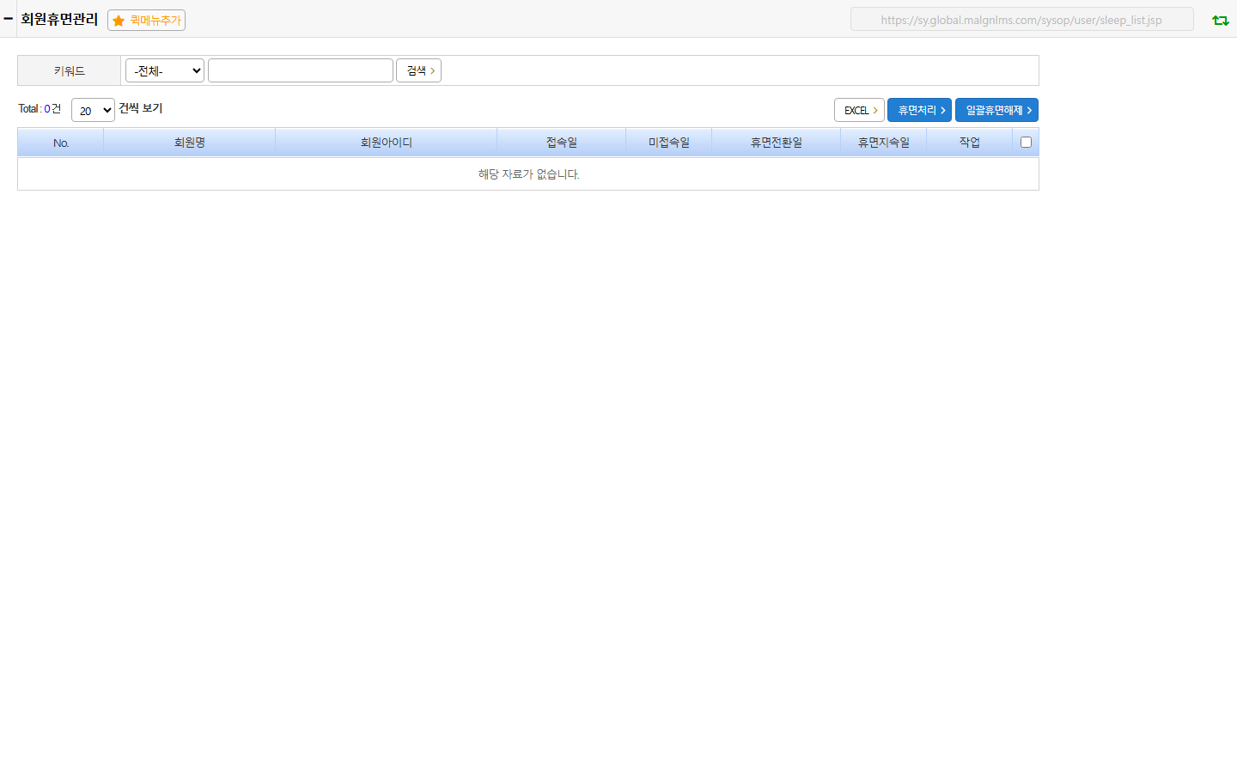The height and width of the screenshot is (773, 1237).
Task: Focus the keyword search text field
Action: (301, 70)
